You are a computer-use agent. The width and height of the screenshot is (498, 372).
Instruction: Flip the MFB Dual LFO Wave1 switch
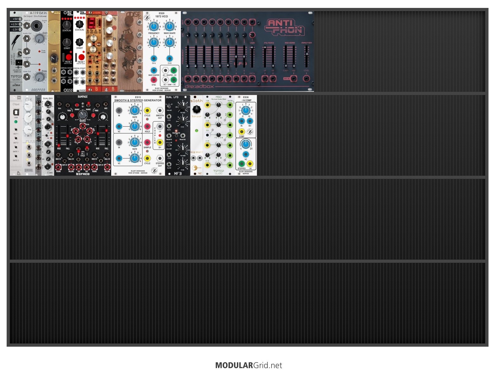point(169,107)
